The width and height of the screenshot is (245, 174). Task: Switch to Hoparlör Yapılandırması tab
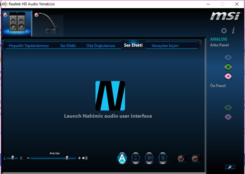pos(29,46)
